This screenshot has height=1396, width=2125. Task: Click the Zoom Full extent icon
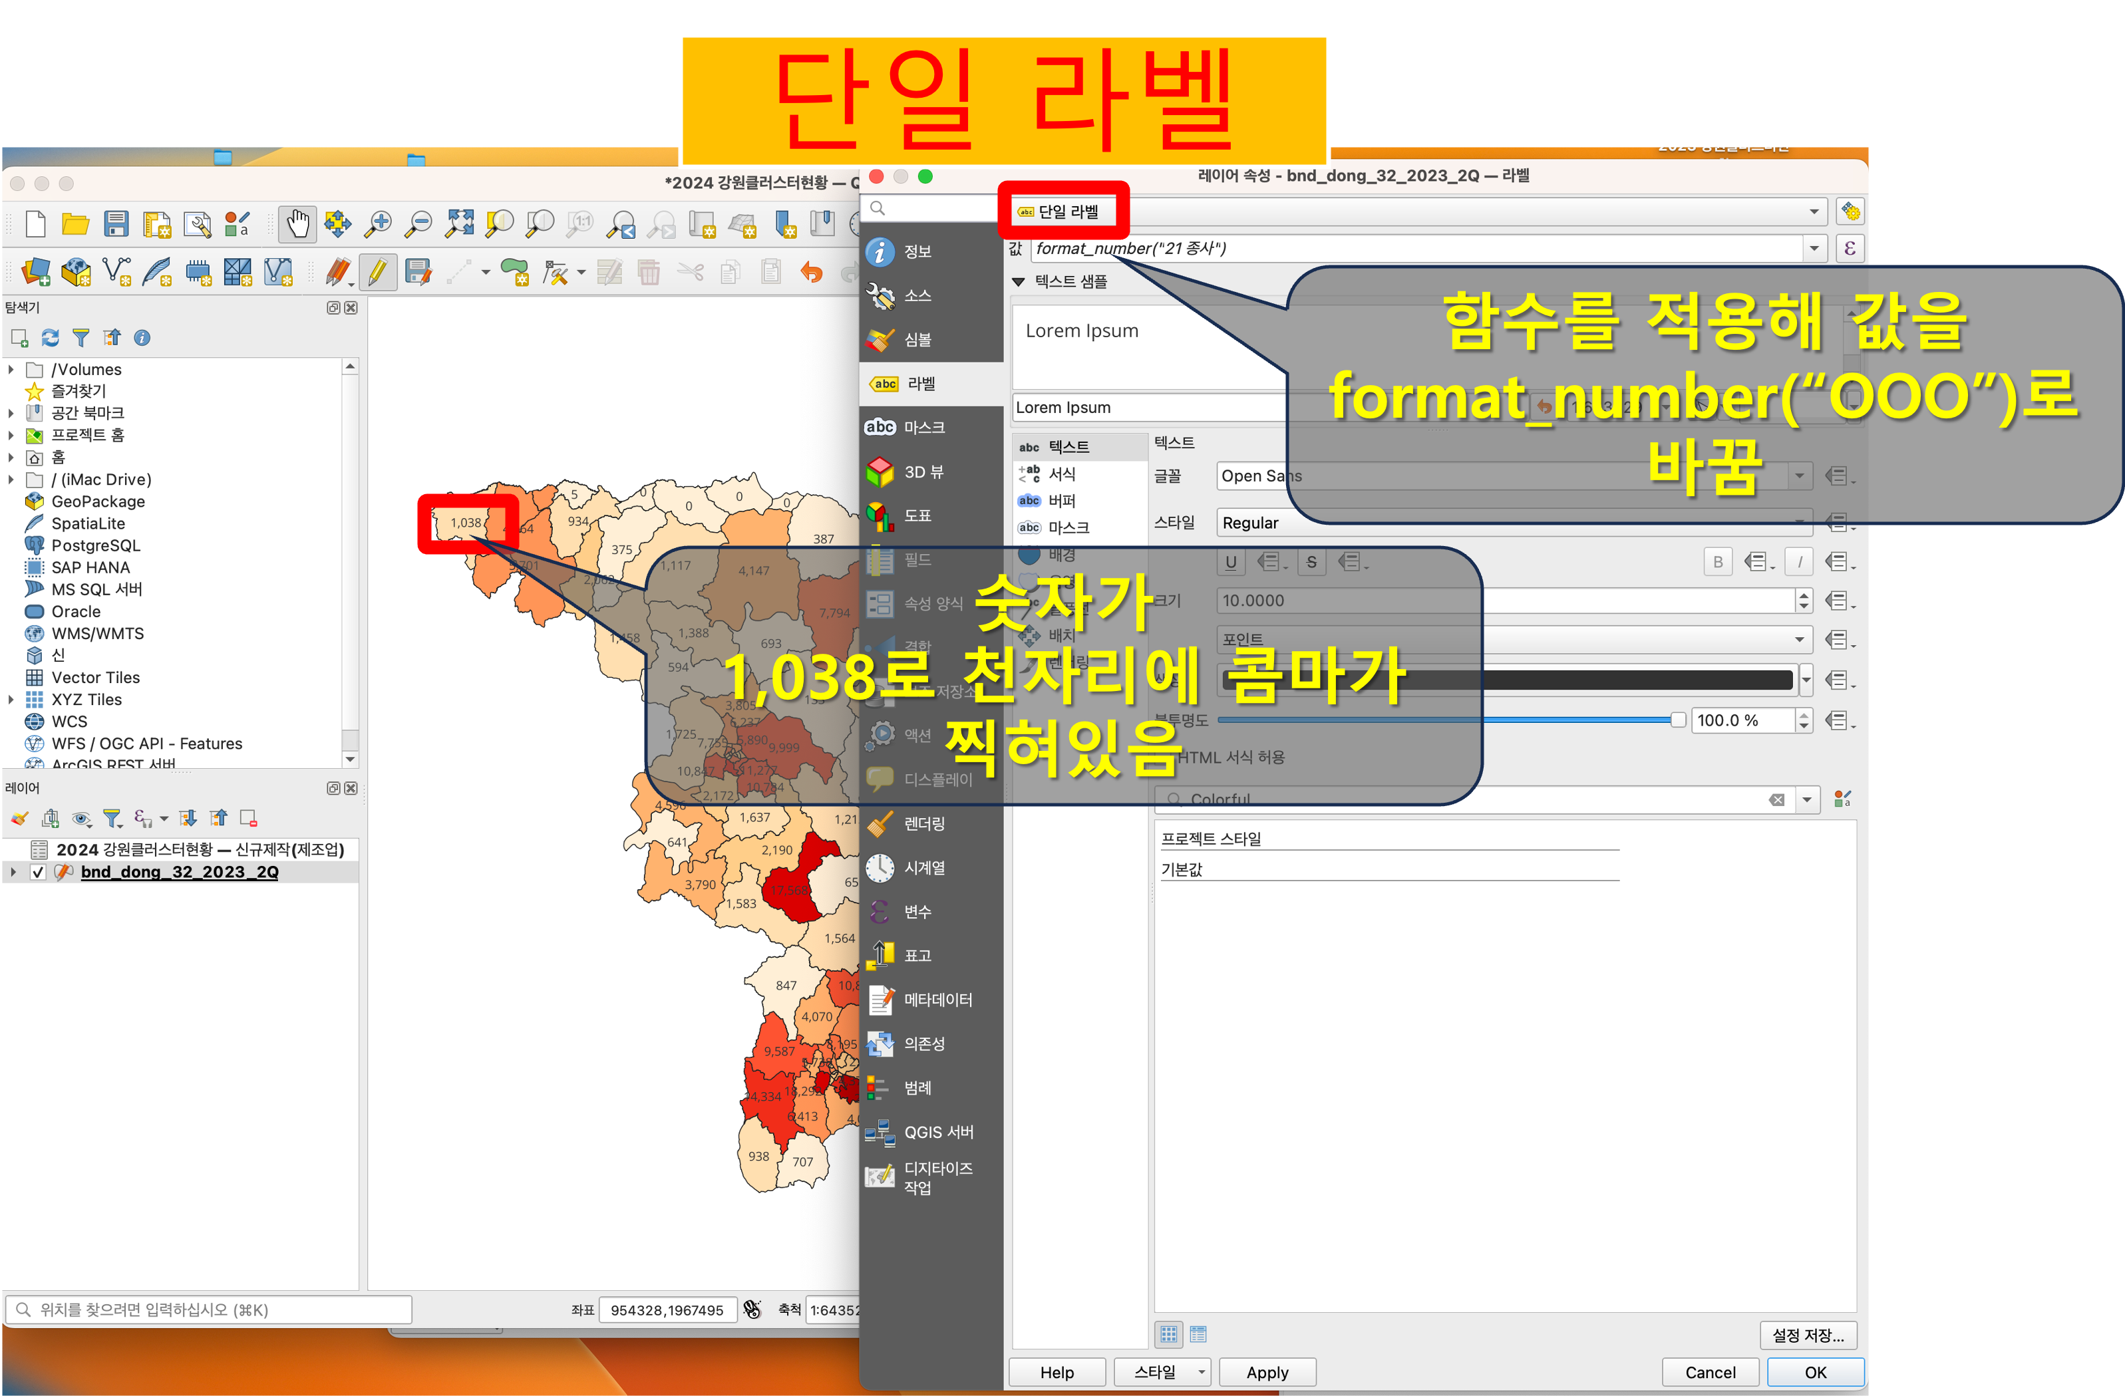coord(460,224)
